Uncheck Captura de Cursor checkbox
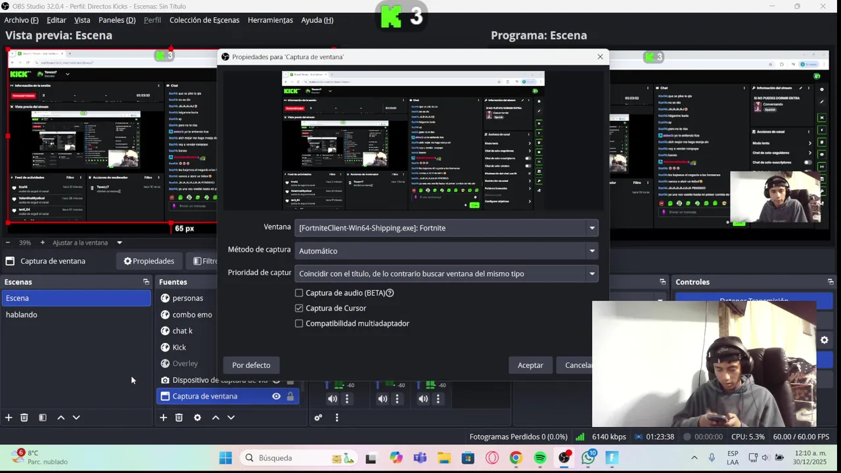Viewport: 841px width, 473px height. (x=299, y=308)
